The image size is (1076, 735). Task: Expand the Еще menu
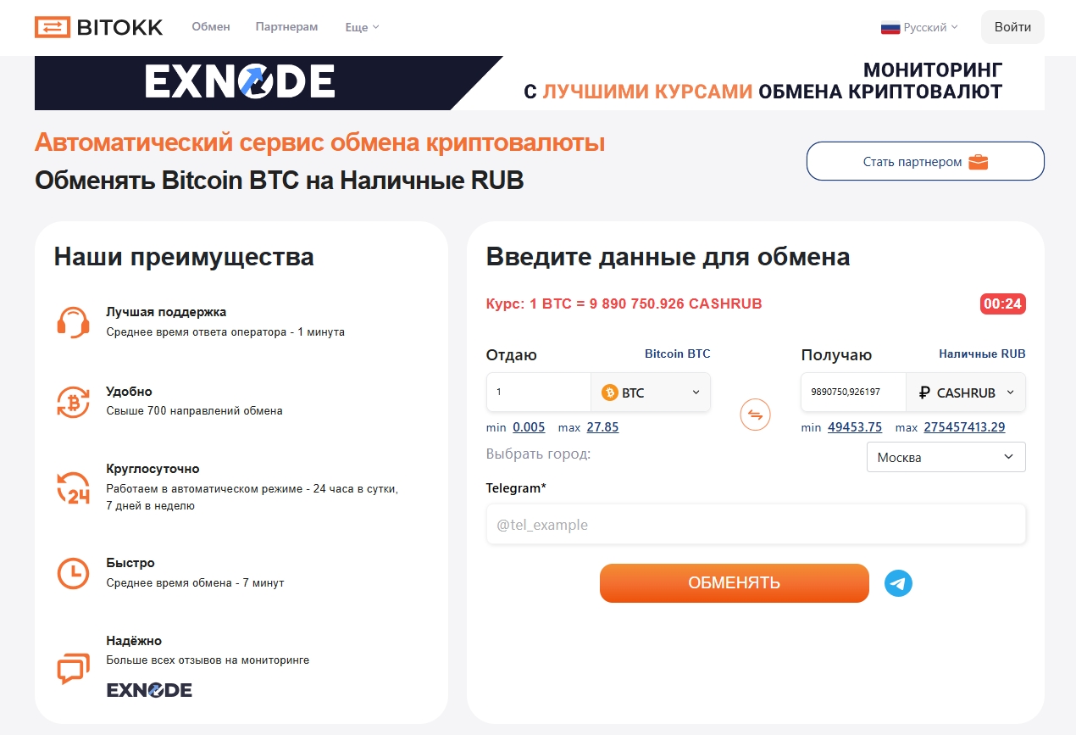(362, 27)
